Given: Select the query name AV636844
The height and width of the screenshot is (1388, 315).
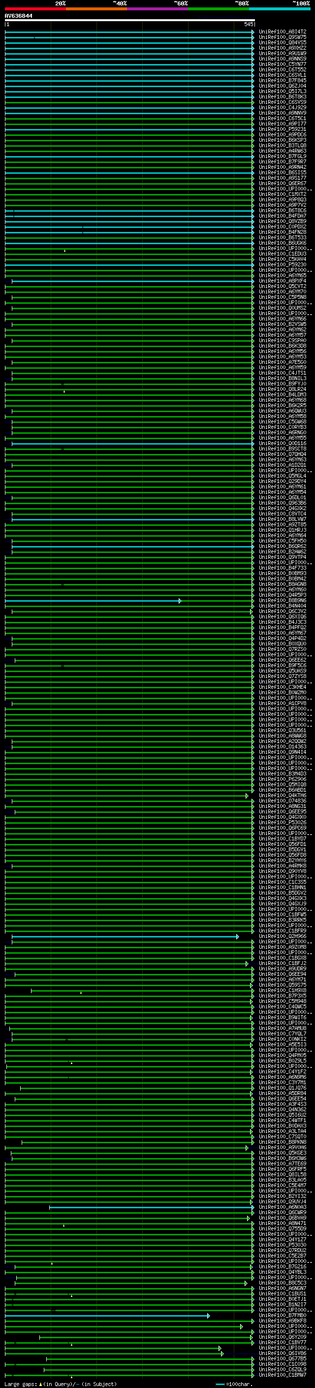Looking at the screenshot, I should pyautogui.click(x=18, y=16).
